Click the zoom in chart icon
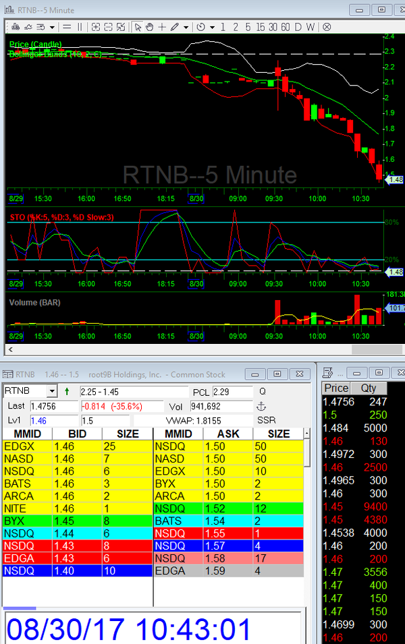This screenshot has height=644, width=405. coord(96,27)
